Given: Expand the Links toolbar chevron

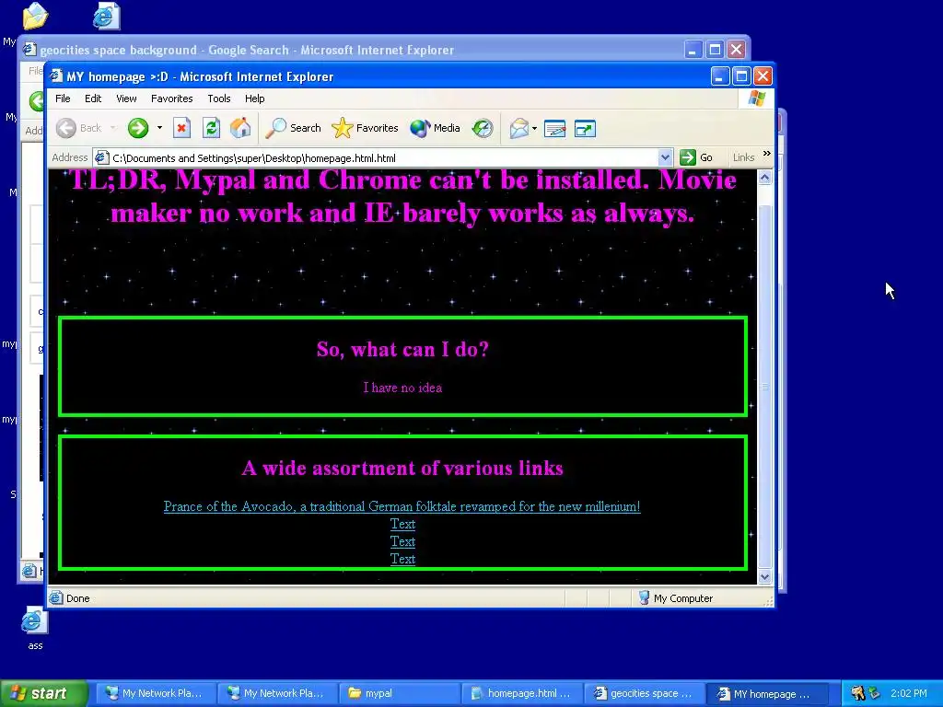Looking at the screenshot, I should click(x=767, y=154).
